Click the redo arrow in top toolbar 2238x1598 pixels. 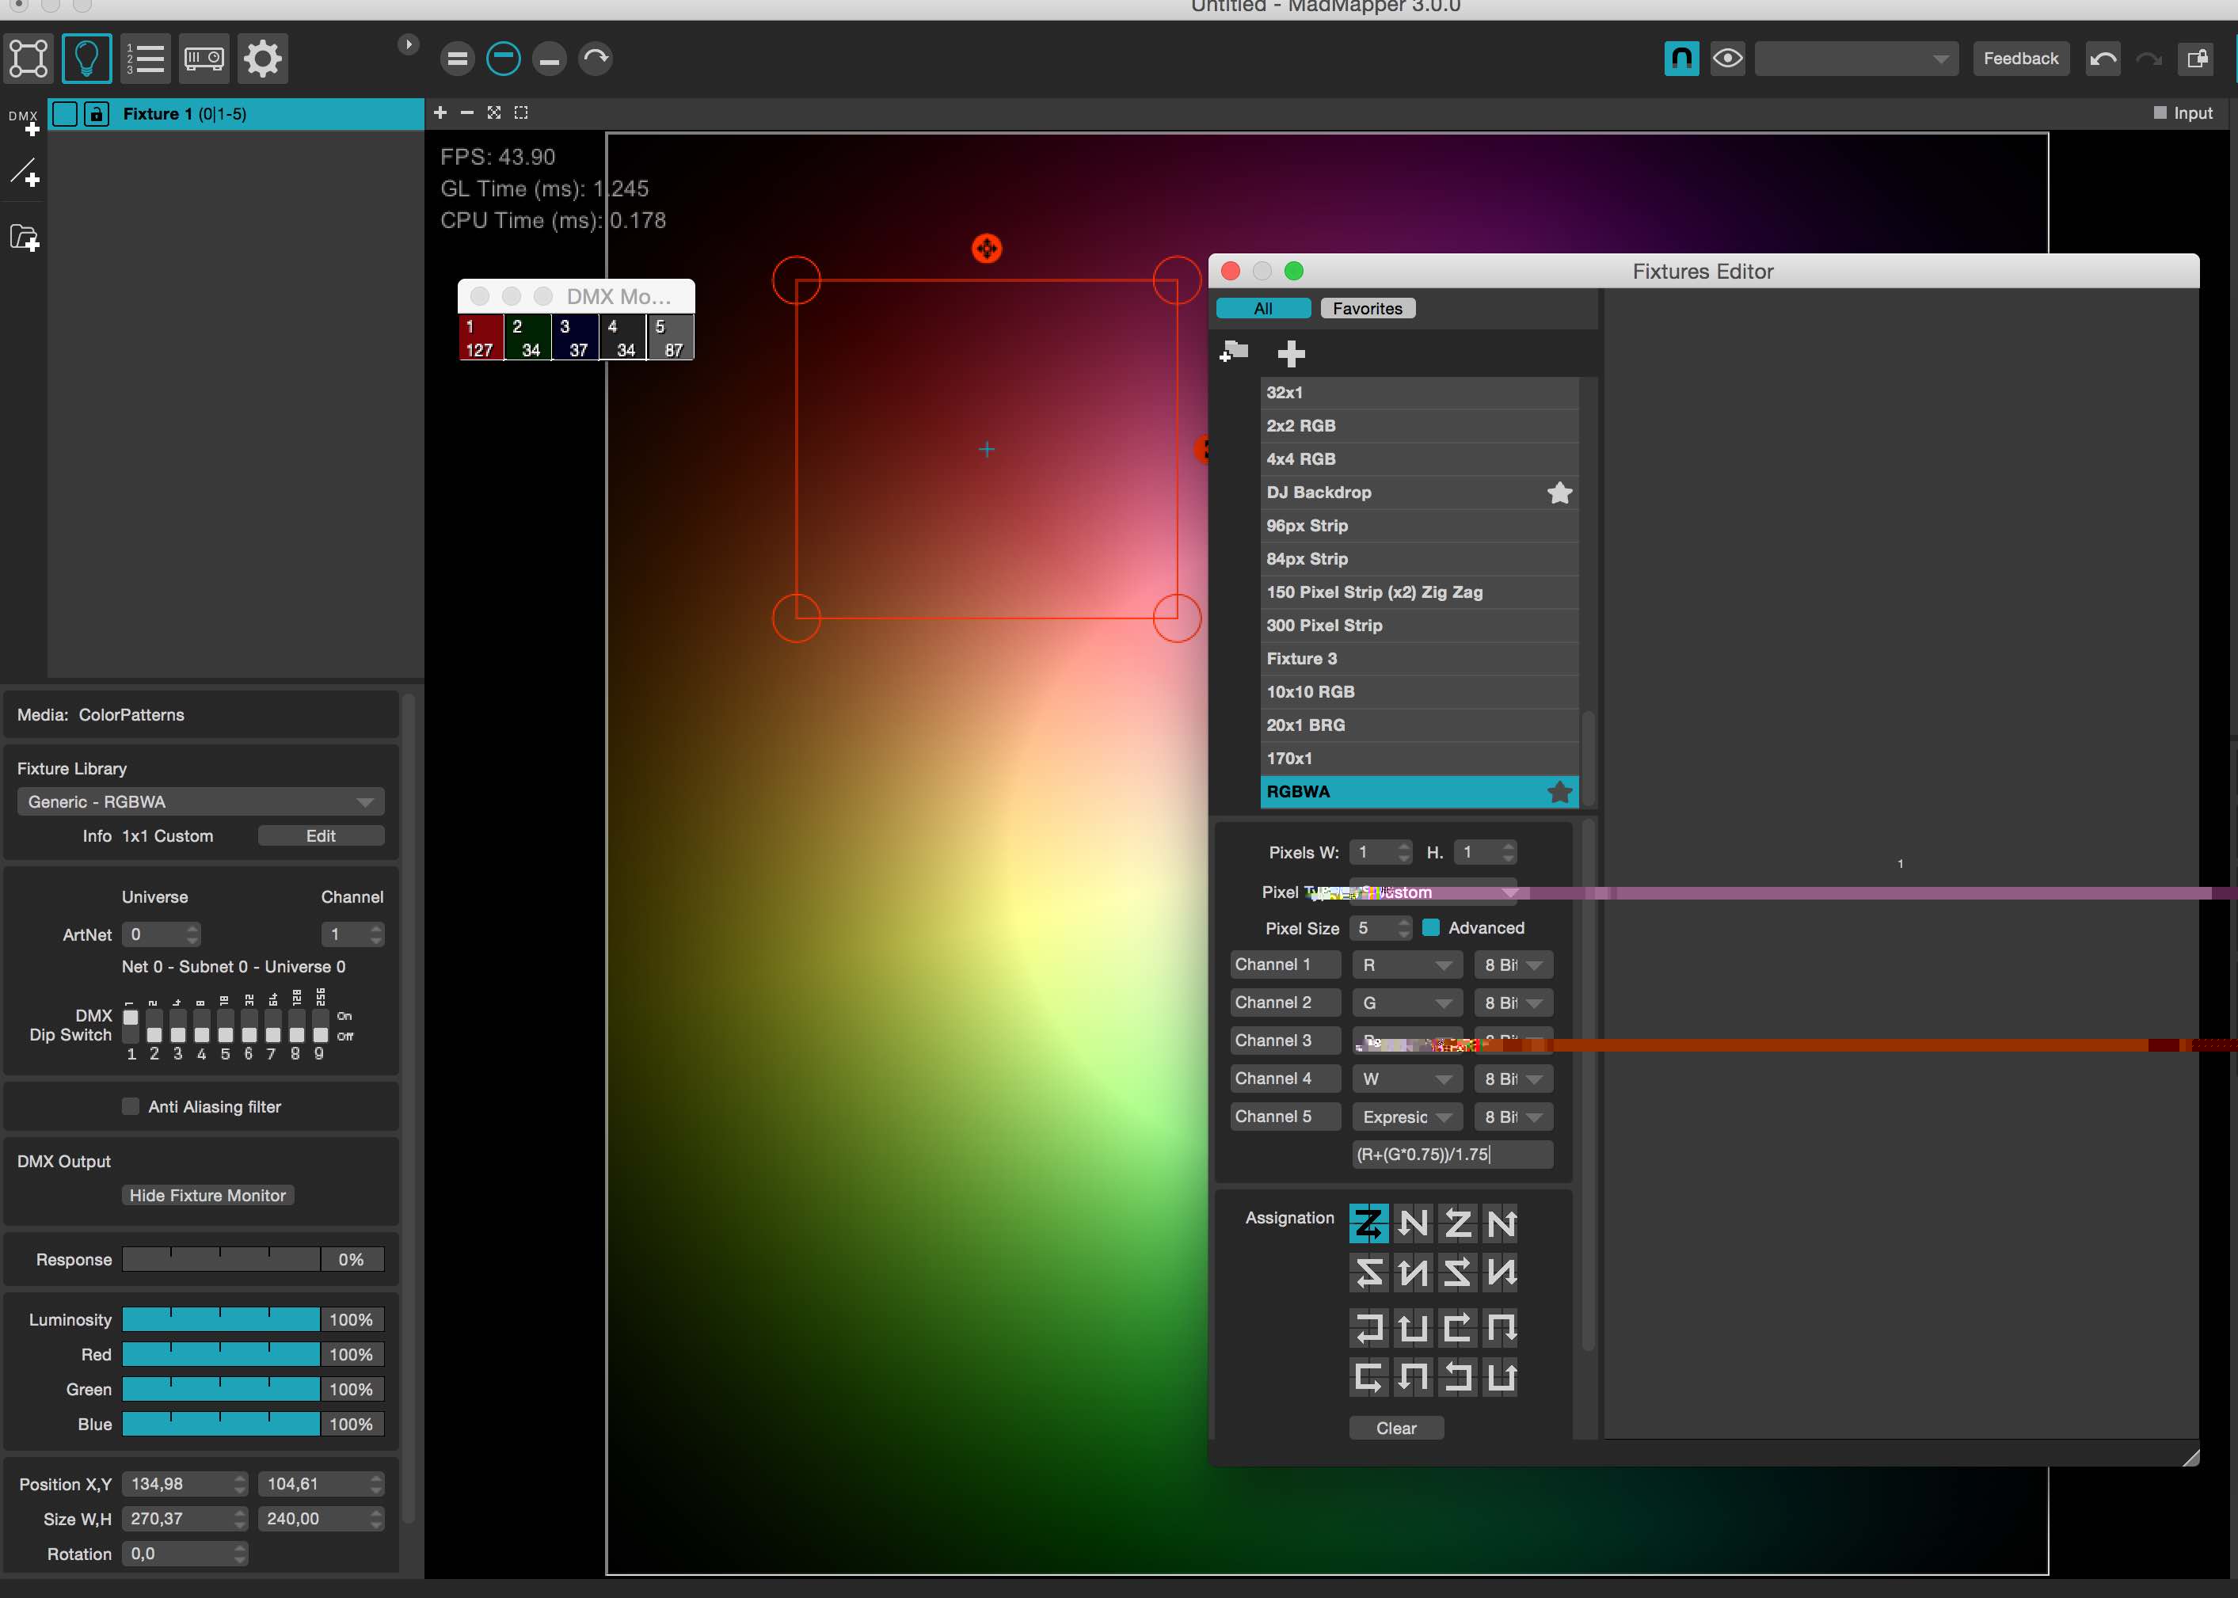tap(2149, 58)
